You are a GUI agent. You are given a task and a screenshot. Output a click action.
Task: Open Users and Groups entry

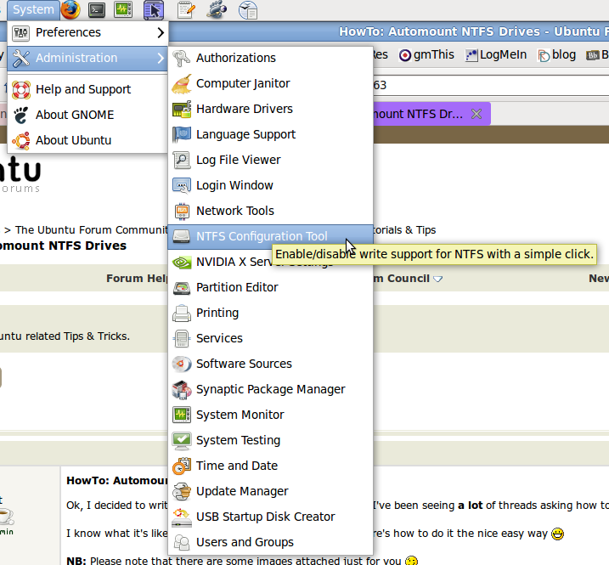(x=270, y=542)
